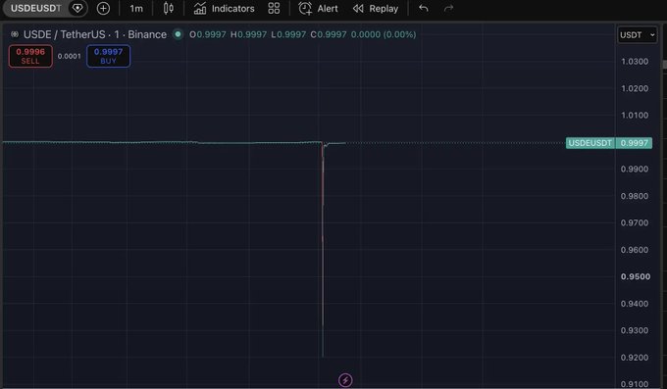Click the H0.9997 high value in legend
This screenshot has width=667, height=389.
tap(248, 34)
